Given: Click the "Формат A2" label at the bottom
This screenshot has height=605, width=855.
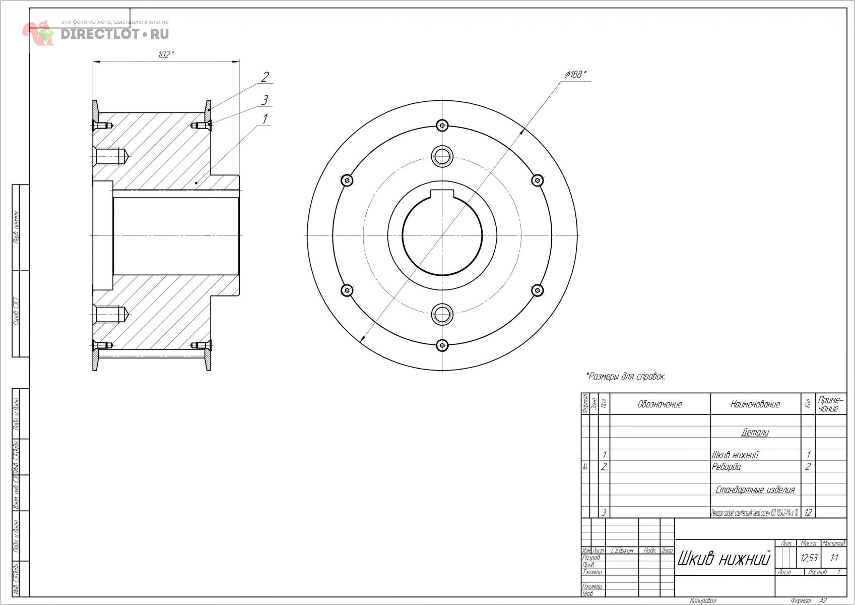Looking at the screenshot, I should pos(808,600).
